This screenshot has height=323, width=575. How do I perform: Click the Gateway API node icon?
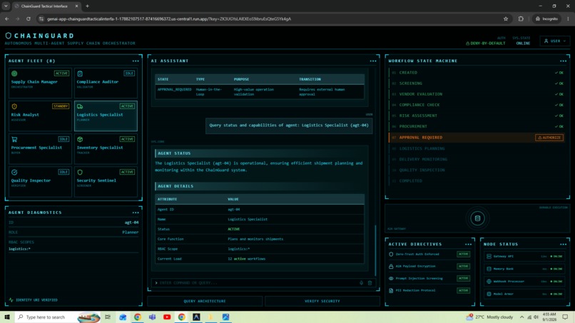(x=489, y=256)
